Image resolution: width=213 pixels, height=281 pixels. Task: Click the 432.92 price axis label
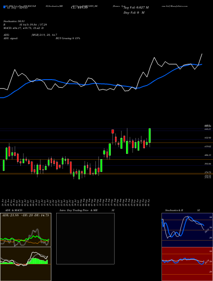(207, 138)
